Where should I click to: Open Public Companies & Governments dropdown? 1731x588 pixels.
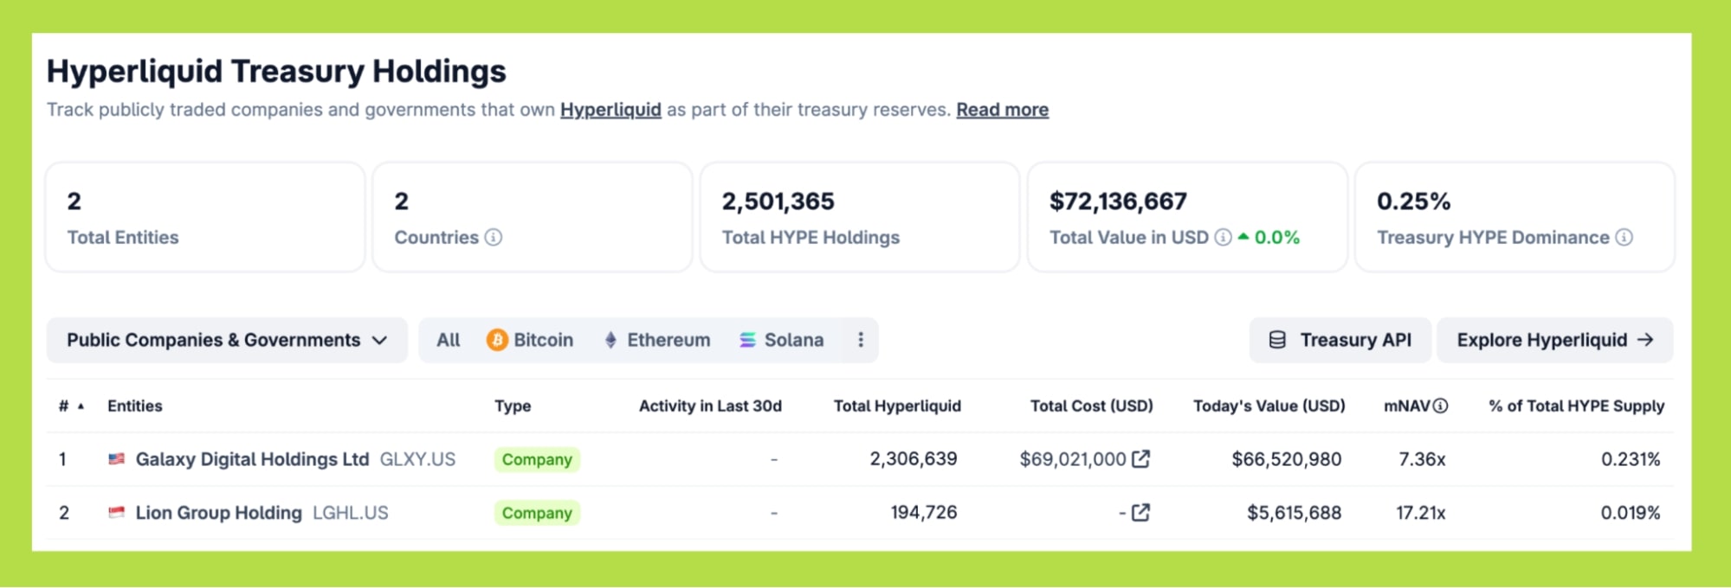click(x=227, y=340)
